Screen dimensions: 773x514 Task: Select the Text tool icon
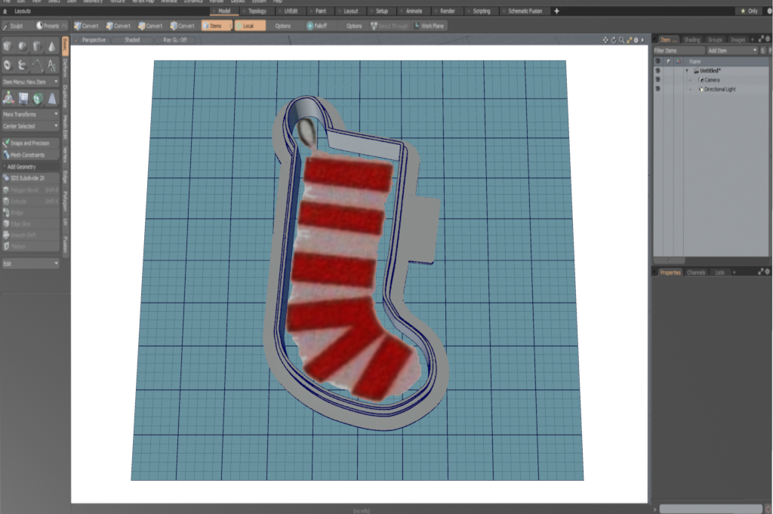pos(51,66)
